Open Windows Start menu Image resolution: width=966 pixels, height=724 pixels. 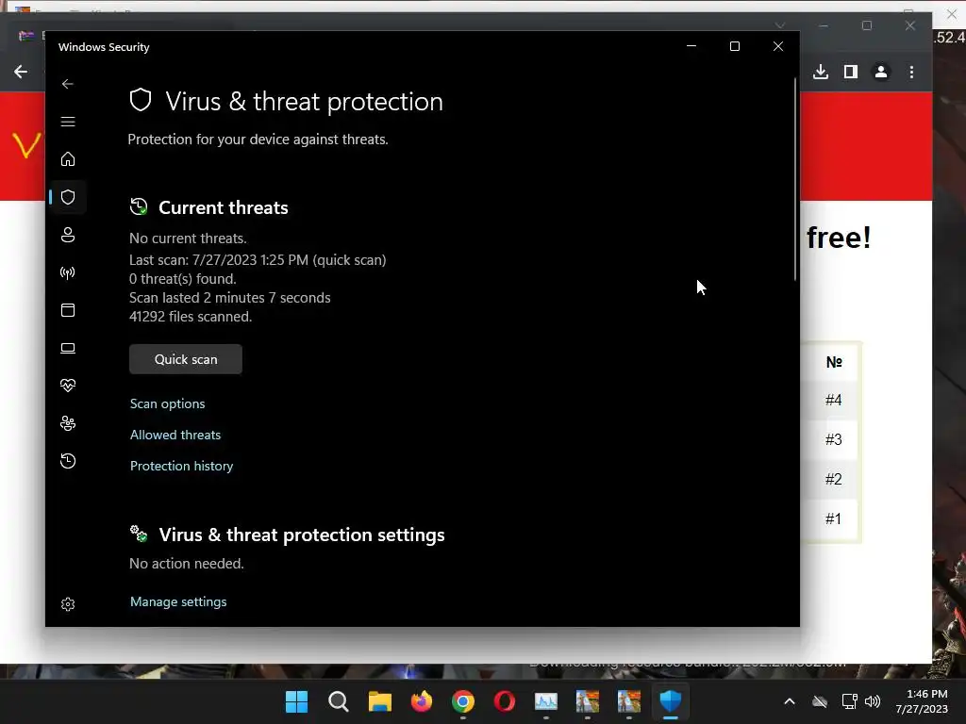coord(296,701)
